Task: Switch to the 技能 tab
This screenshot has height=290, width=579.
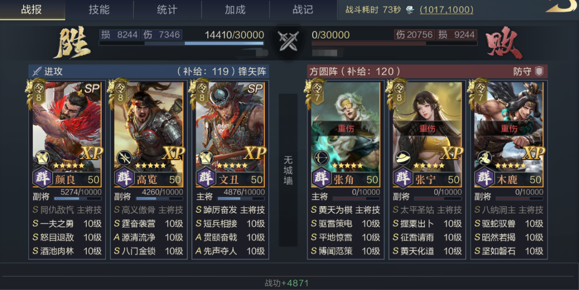Action: click(x=99, y=10)
